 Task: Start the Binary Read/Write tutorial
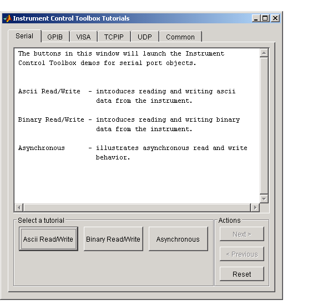point(113,239)
